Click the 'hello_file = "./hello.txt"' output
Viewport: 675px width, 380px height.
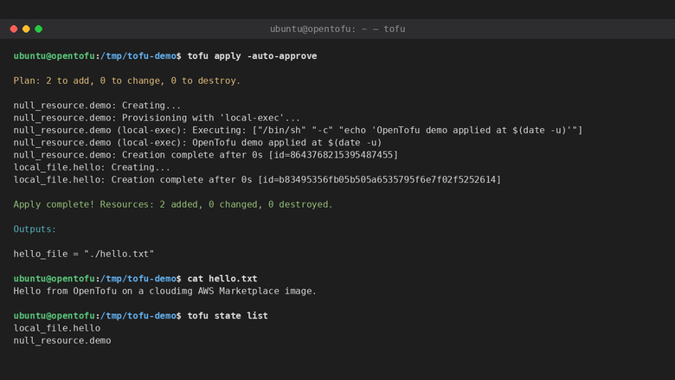pos(84,254)
